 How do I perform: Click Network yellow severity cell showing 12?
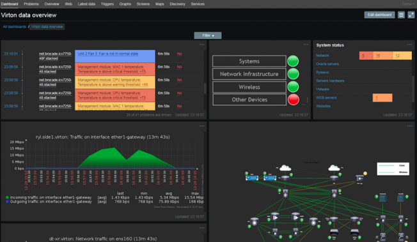coord(402,56)
